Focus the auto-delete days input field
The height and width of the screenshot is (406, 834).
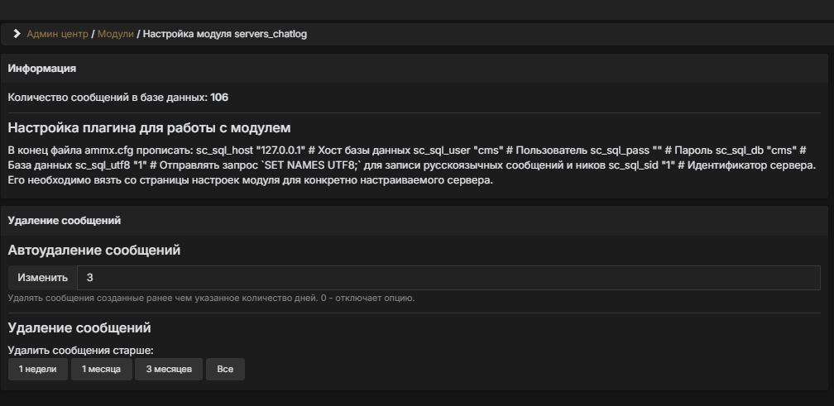click(x=448, y=278)
